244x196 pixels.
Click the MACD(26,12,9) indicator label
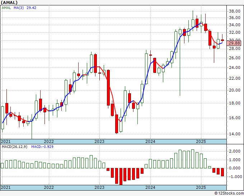14,147
